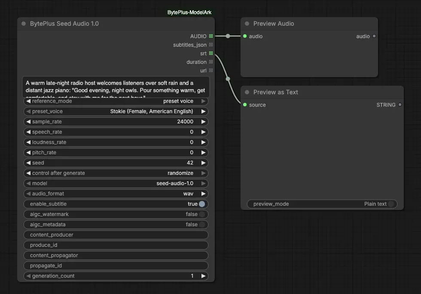Click the sample_rate value 24000
The height and width of the screenshot is (294, 421).
point(185,122)
